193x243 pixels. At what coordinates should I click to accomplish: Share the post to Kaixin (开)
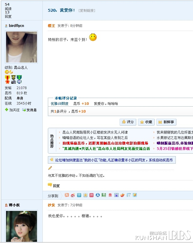[91, 195]
